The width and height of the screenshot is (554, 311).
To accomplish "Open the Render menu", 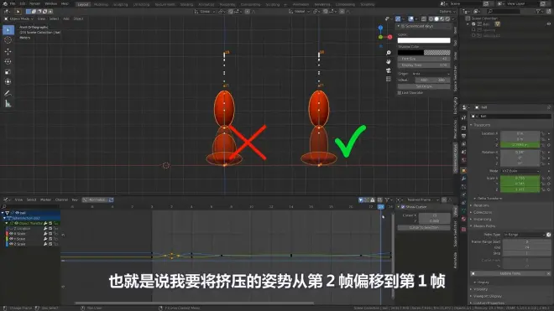I will pyautogui.click(x=34, y=4).
